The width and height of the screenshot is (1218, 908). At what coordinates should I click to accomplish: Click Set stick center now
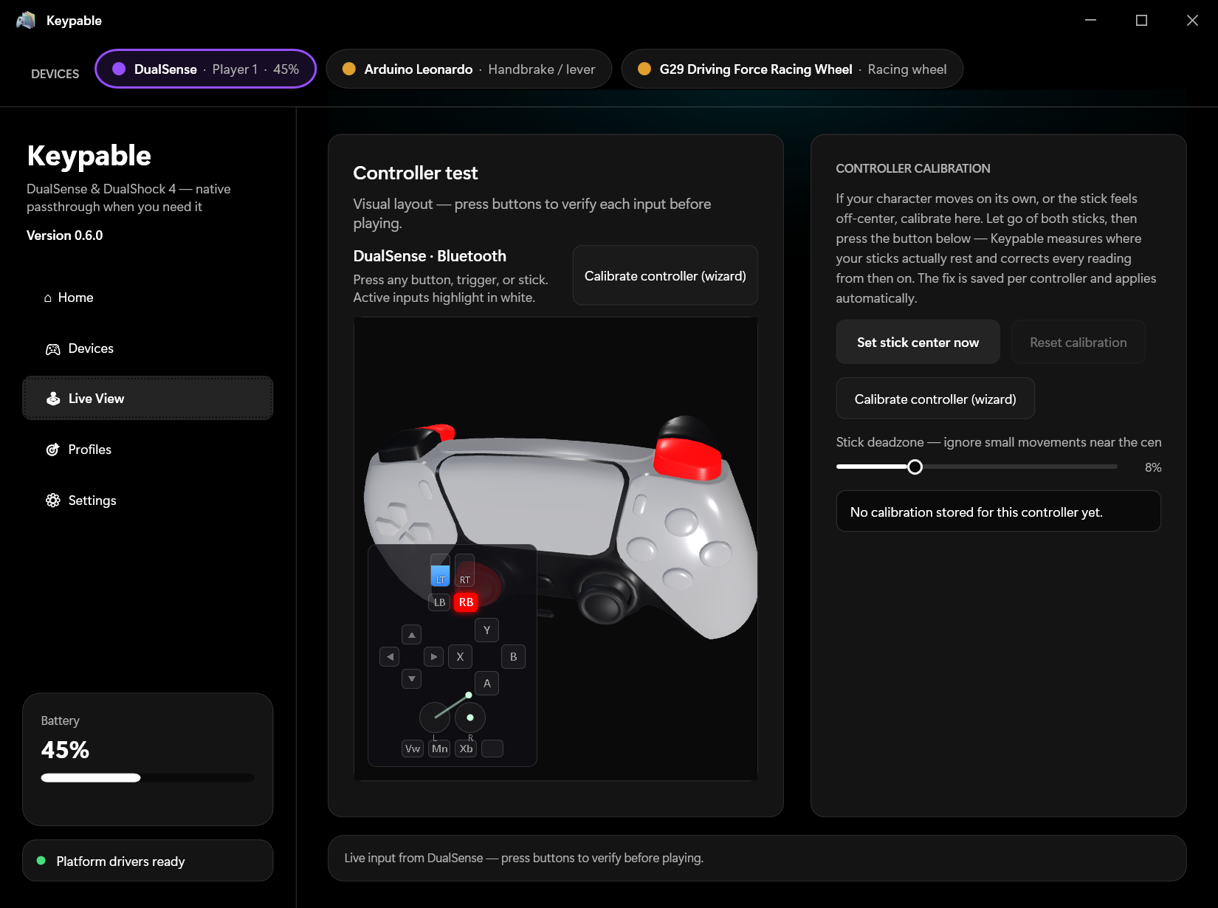click(x=918, y=342)
